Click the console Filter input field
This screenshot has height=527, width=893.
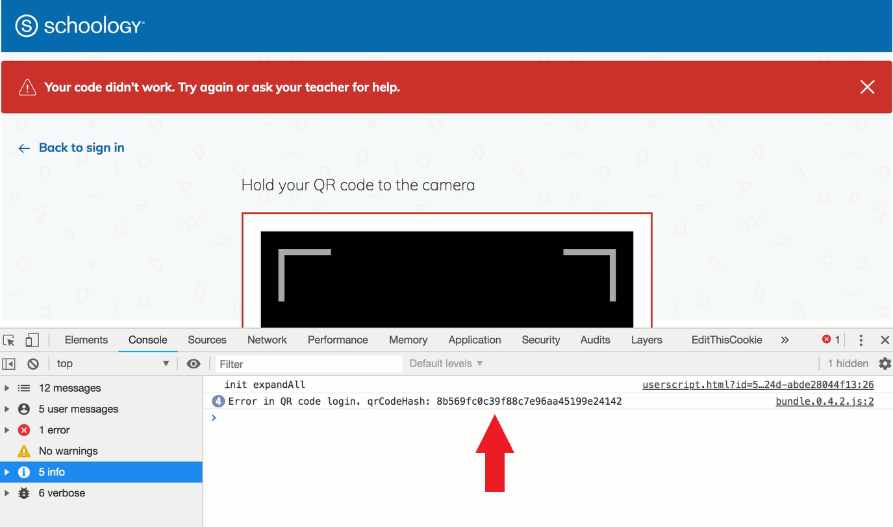pyautogui.click(x=305, y=363)
